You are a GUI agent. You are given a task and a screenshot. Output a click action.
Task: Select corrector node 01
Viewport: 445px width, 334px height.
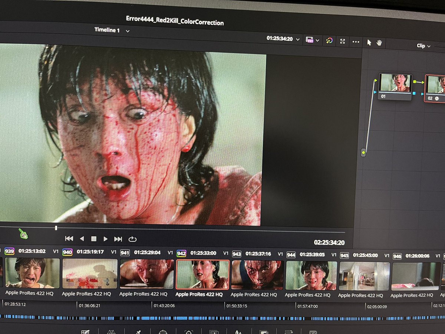395,86
